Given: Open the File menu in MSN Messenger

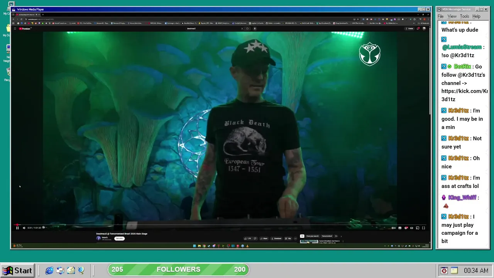Looking at the screenshot, I should pyautogui.click(x=440, y=16).
